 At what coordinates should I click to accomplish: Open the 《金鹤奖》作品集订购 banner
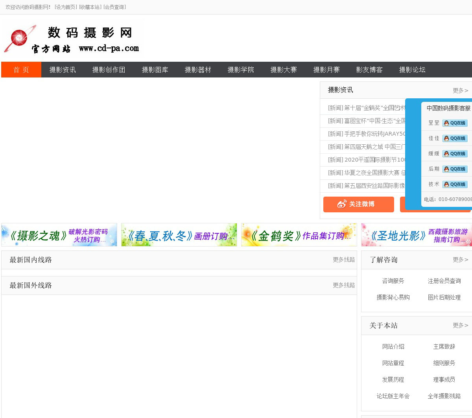(299, 235)
